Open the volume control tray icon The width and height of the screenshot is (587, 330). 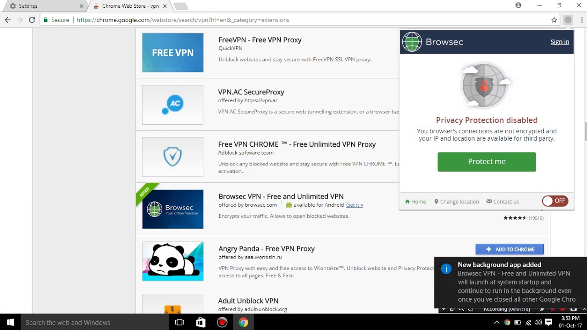pyautogui.click(x=538, y=322)
